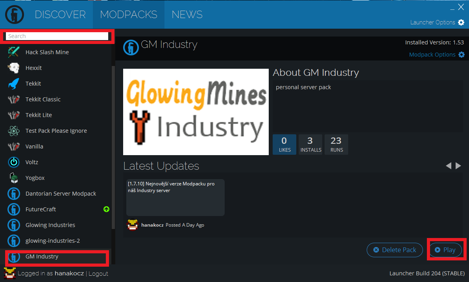Select the Tekkit Classic wrench icon
This screenshot has width=469, height=282.
coord(13,99)
